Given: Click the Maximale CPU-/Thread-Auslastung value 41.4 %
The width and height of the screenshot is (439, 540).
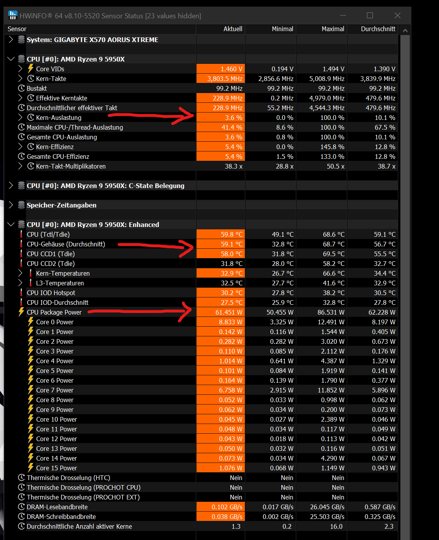Looking at the screenshot, I should (221, 127).
